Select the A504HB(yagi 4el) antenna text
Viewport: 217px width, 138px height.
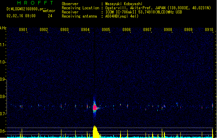[x=122, y=16]
